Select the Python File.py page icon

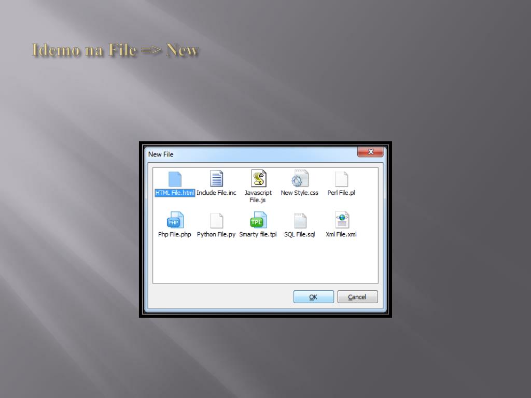216,221
